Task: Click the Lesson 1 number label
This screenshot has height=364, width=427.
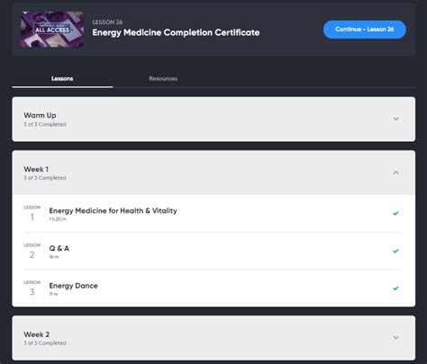Action: point(32,214)
